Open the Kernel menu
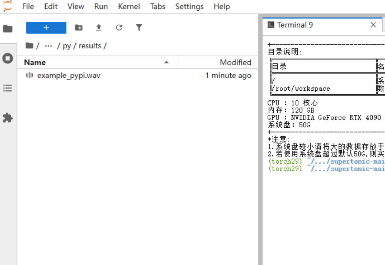The image size is (385, 265). [x=129, y=6]
